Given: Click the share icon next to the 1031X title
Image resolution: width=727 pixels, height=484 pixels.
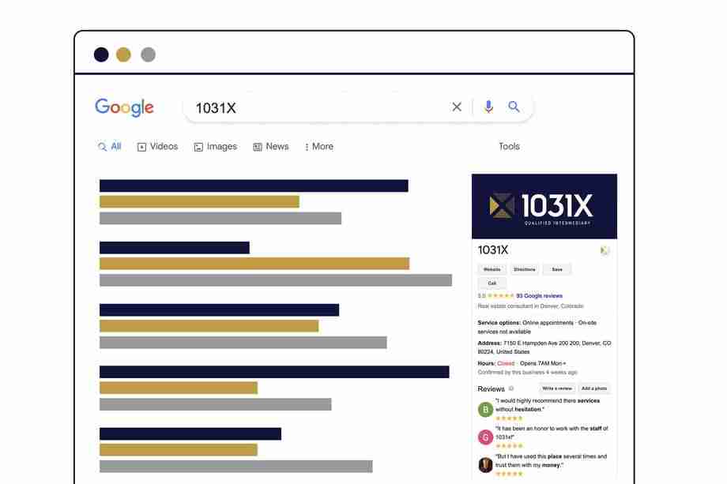Looking at the screenshot, I should coord(605,250).
